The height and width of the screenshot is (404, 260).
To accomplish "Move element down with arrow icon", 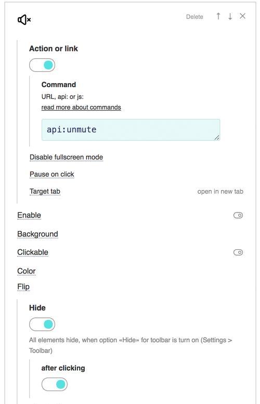I will click(230, 16).
